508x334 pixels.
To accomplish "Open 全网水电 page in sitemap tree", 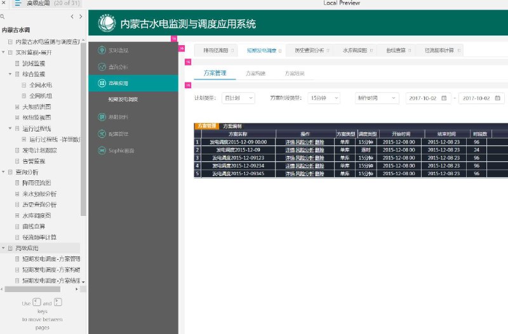I will click(x=41, y=85).
